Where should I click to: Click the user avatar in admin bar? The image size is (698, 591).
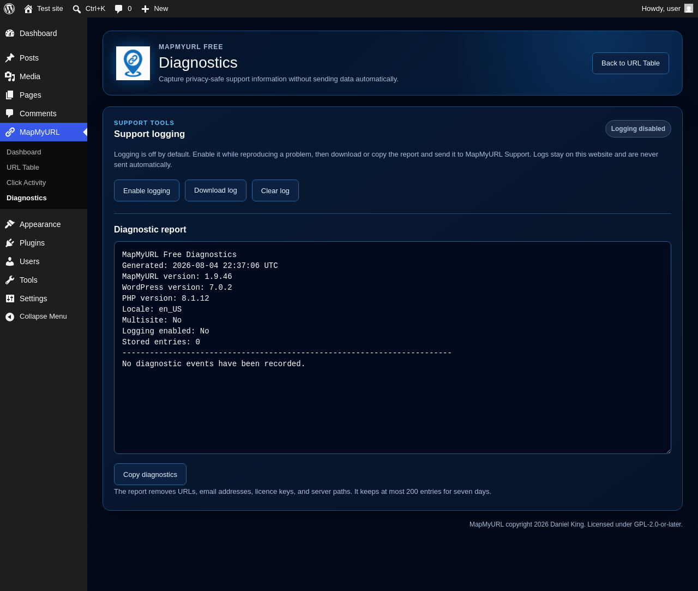(x=689, y=8)
